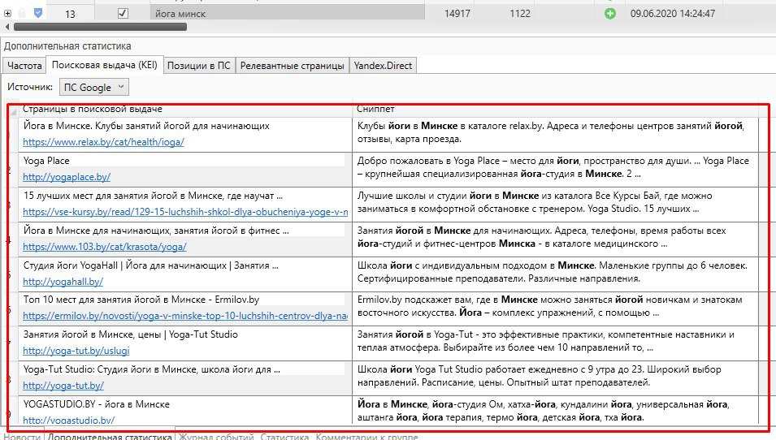Open link http://yoga-tut.by/uslugi

pyautogui.click(x=76, y=351)
